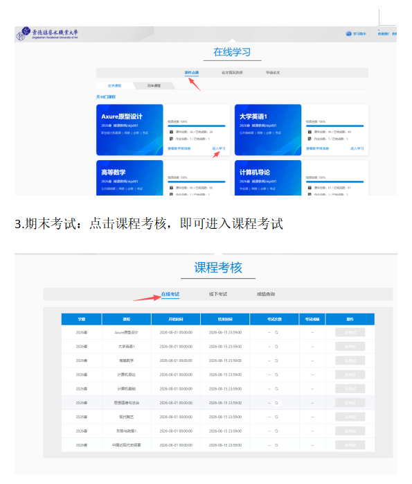
Task: Switch to the 毕业论文 tab
Action: (273, 73)
